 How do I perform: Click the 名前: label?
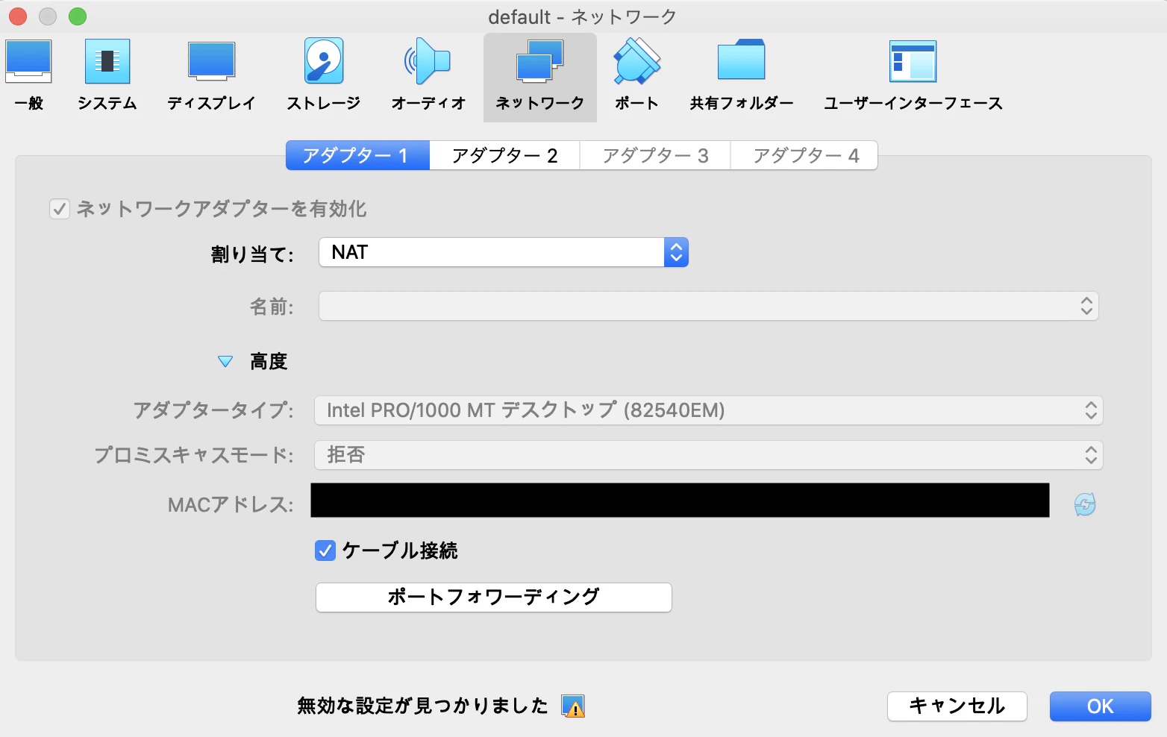point(272,307)
